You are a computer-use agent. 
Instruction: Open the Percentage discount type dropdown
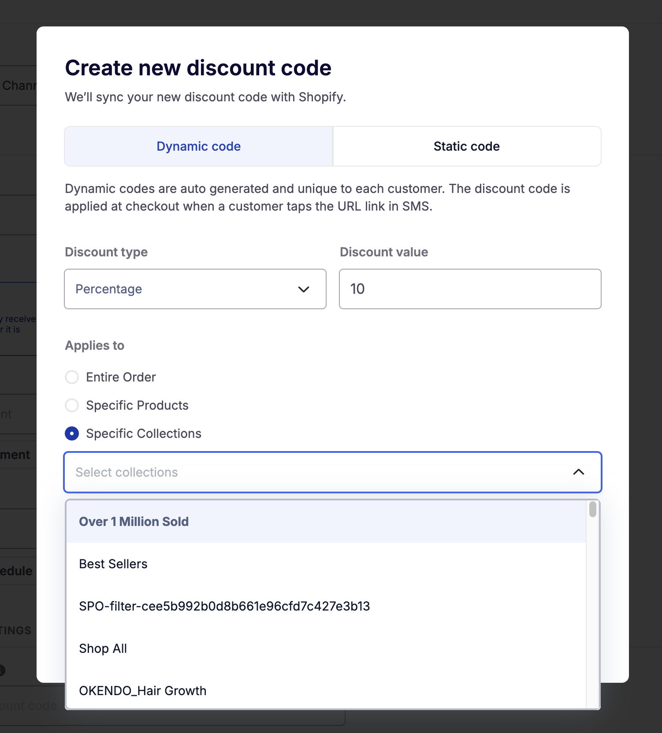click(x=195, y=289)
